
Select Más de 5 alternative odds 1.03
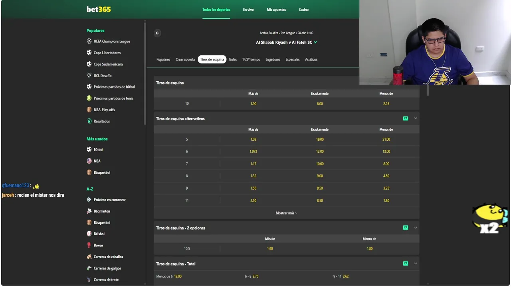[253, 140]
